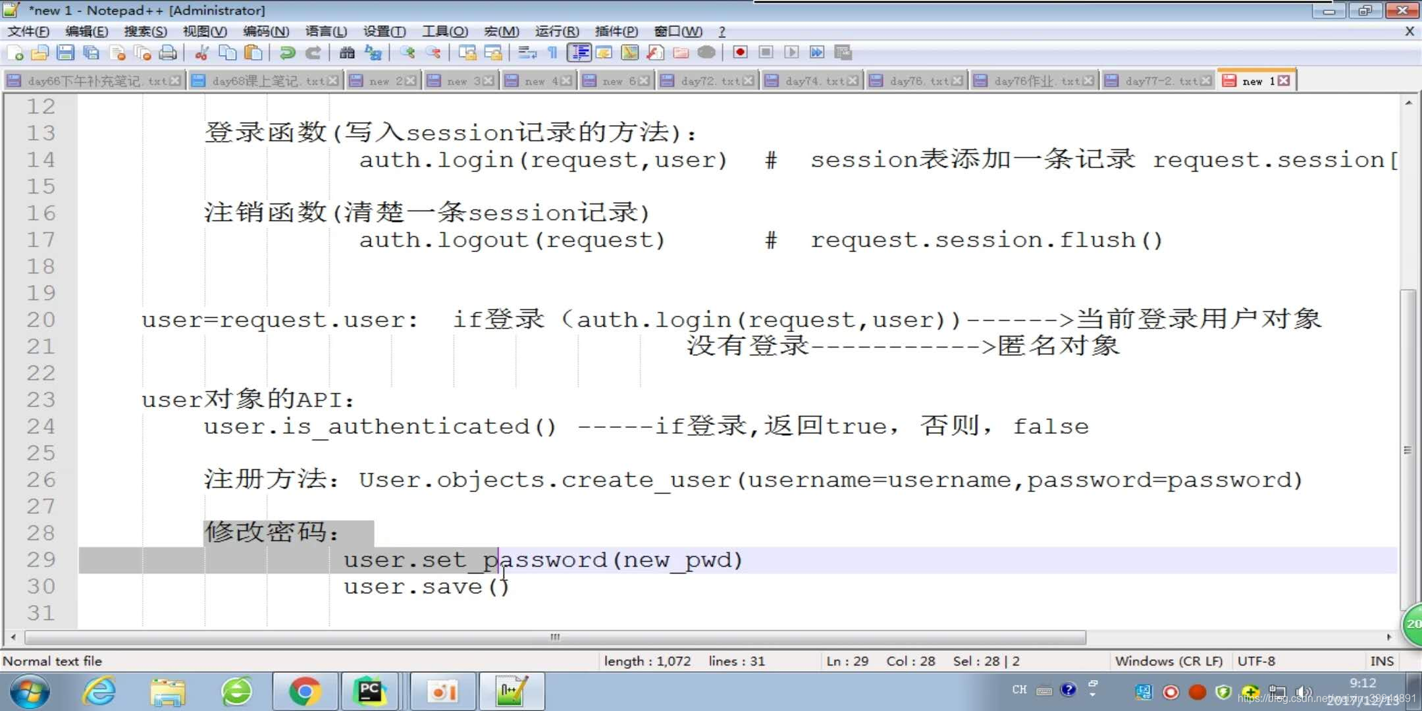
Task: Open the 语言(L) menu
Action: (x=326, y=32)
